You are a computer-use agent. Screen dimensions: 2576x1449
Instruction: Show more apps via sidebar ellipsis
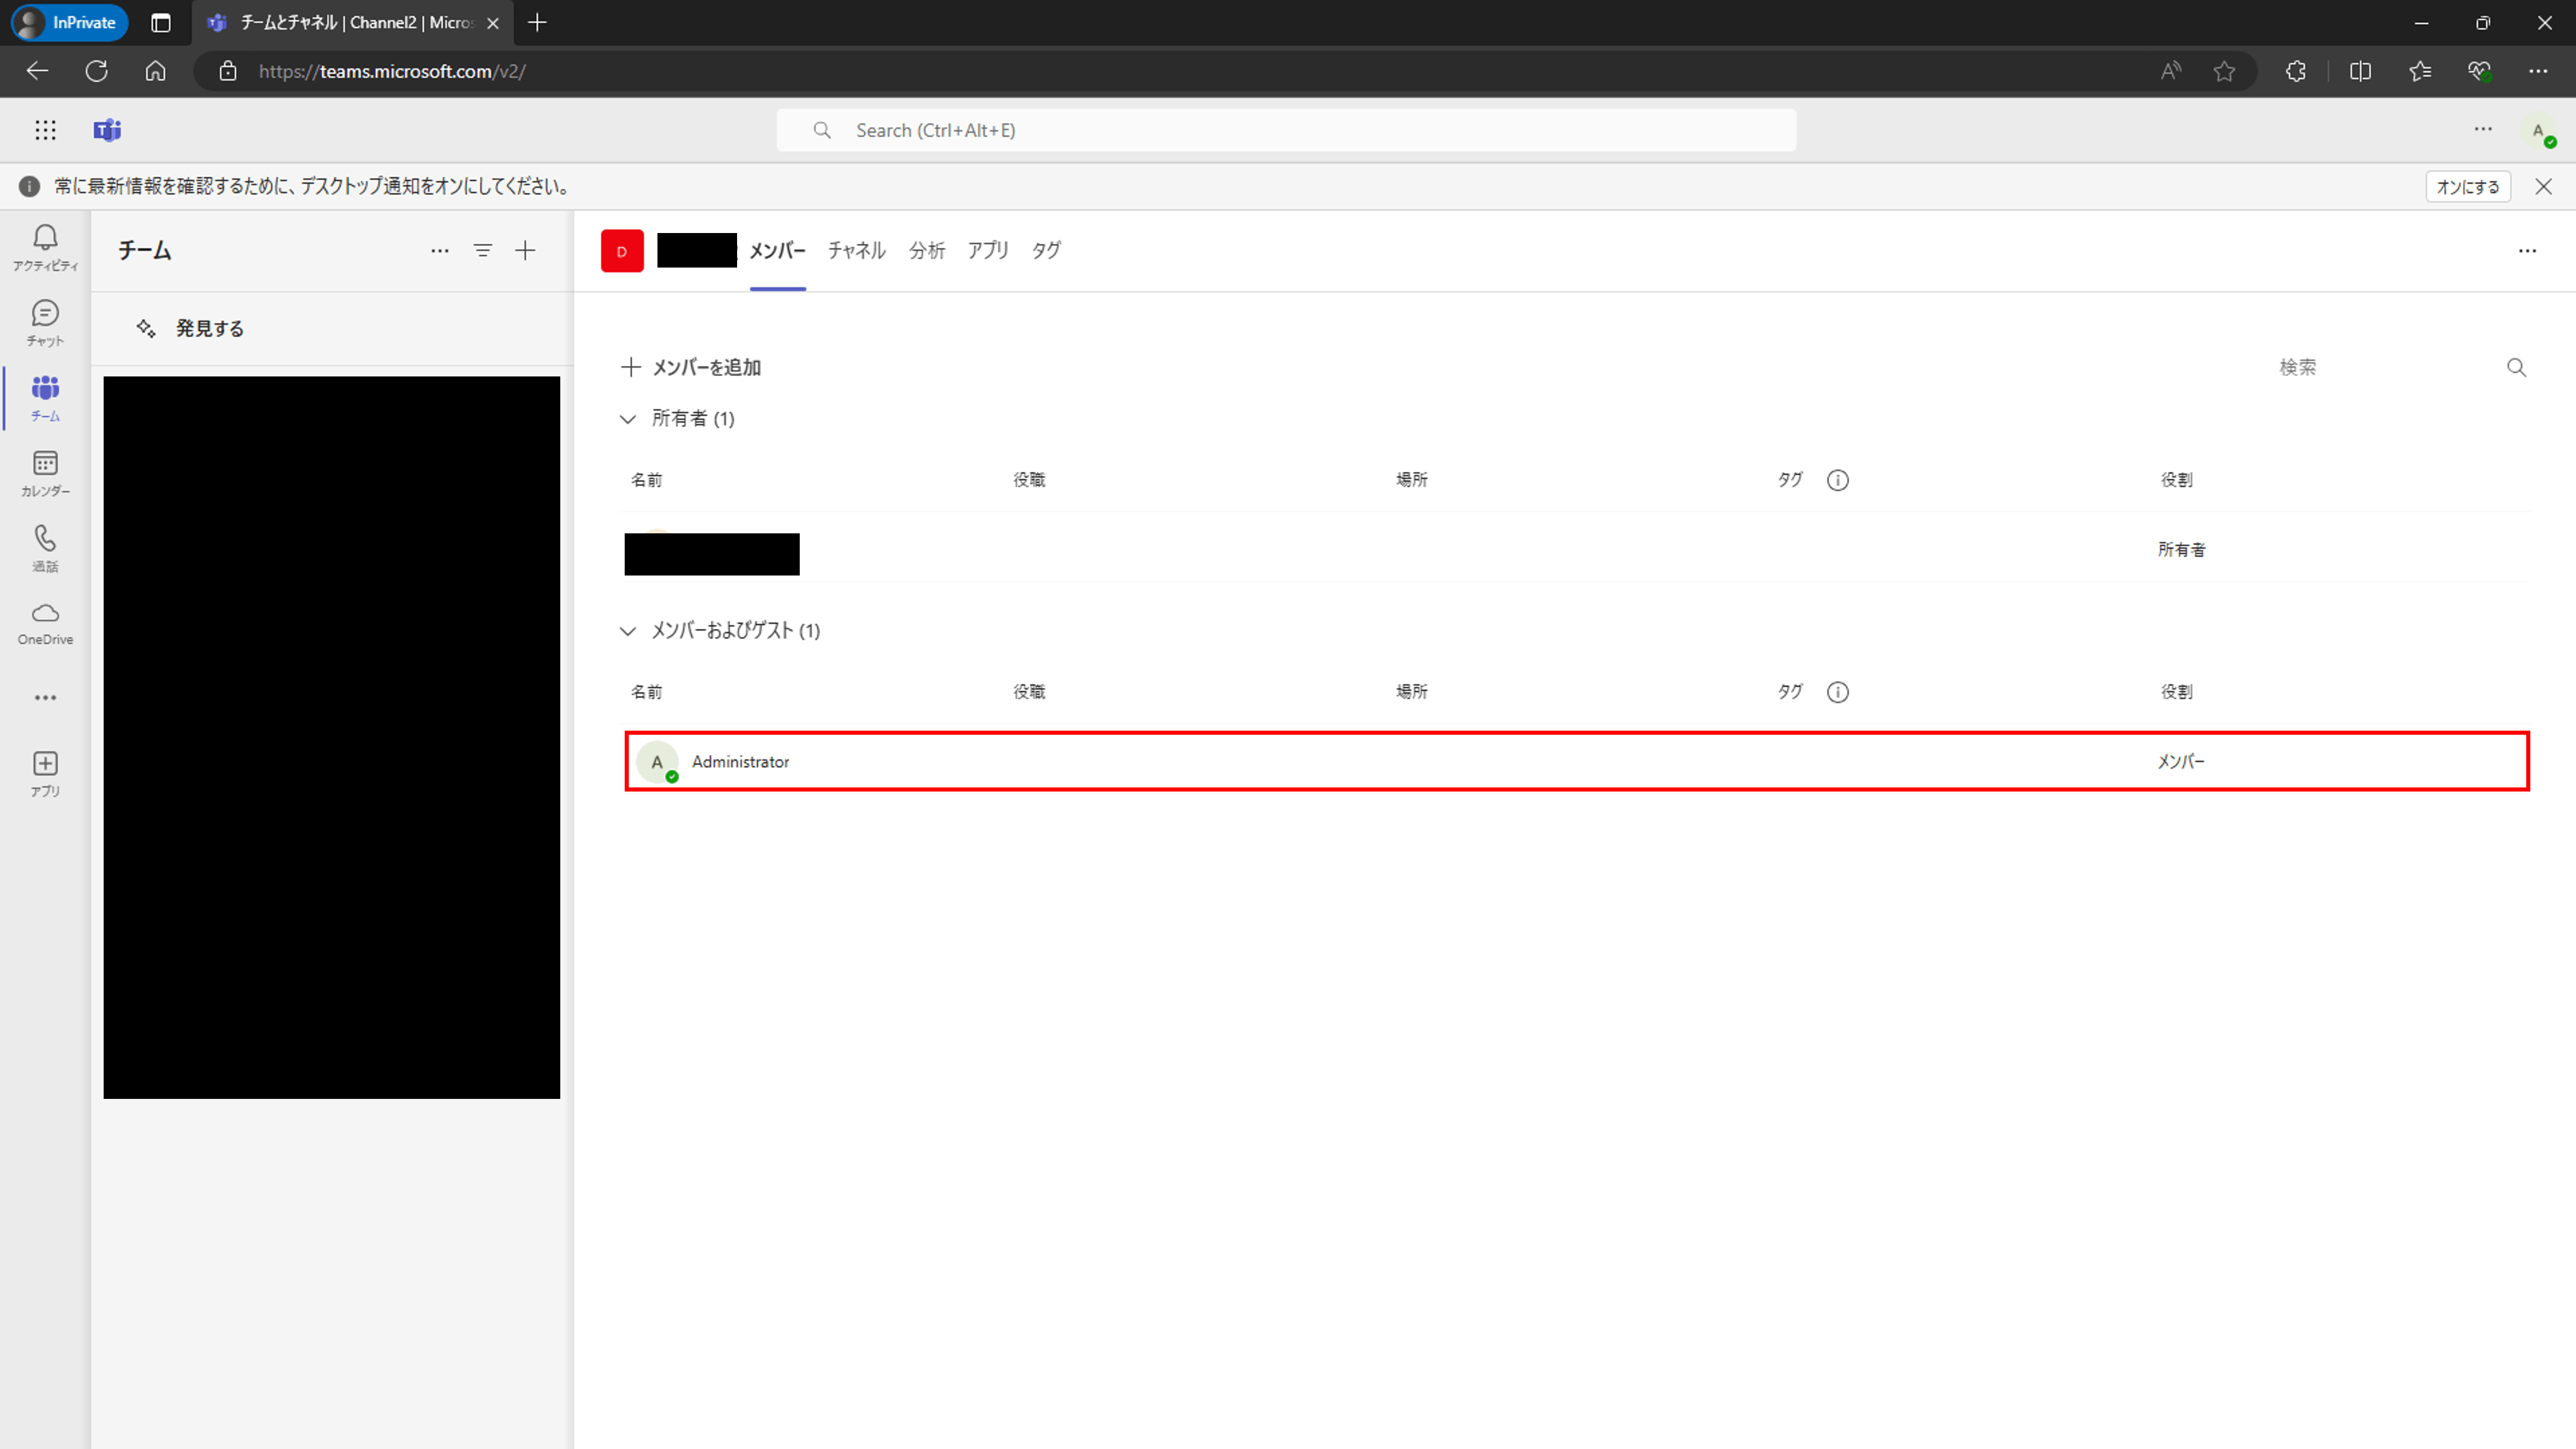(x=45, y=698)
